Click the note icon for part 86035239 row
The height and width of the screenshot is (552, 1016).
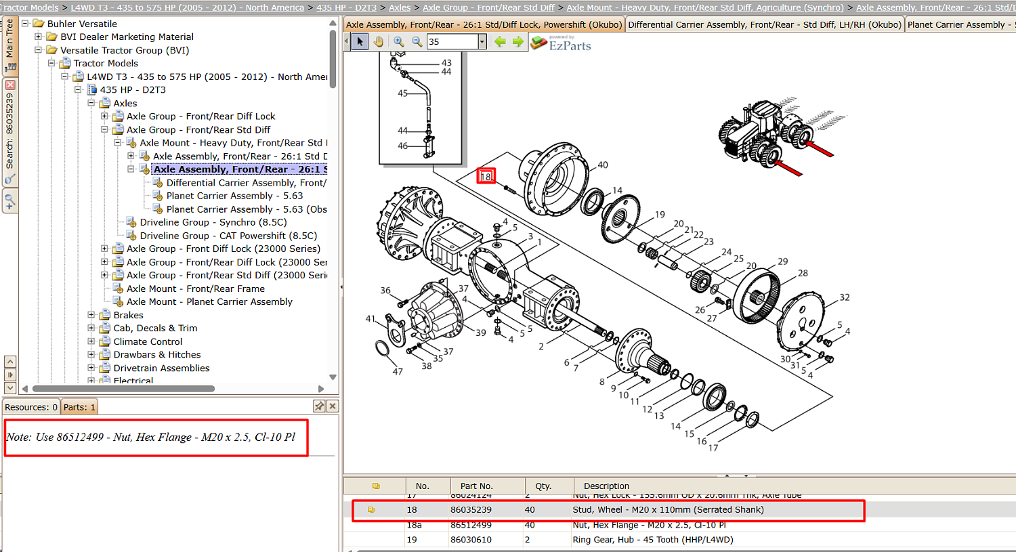(x=371, y=510)
